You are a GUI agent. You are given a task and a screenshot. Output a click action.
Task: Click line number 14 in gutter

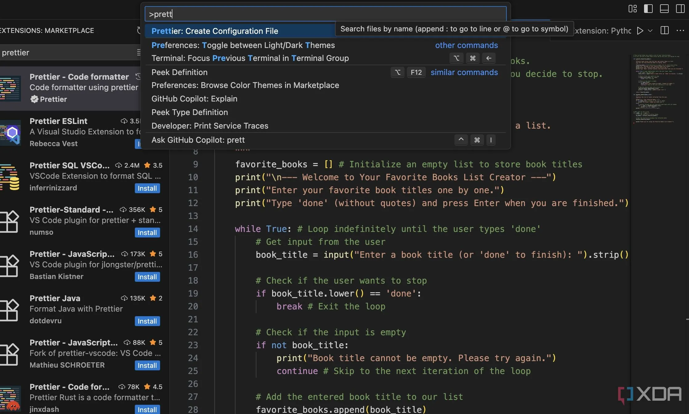[193, 229]
